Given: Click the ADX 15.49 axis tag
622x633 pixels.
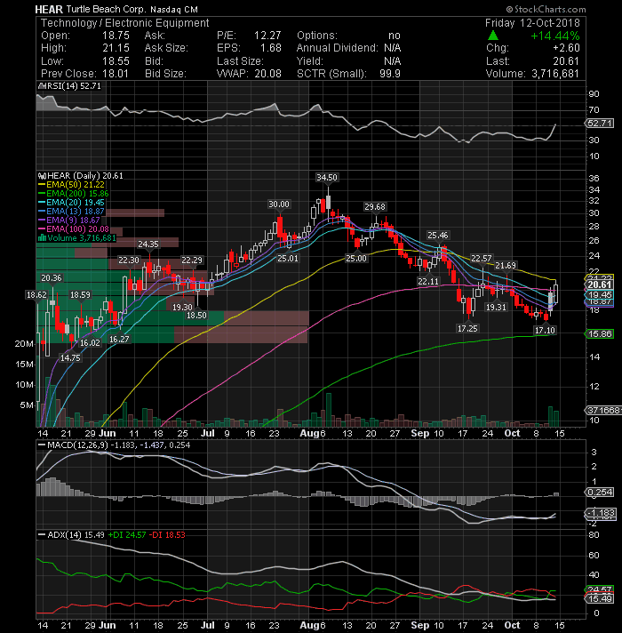Looking at the screenshot, I should pyautogui.click(x=600, y=598).
